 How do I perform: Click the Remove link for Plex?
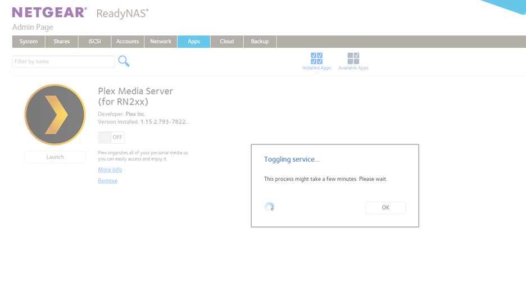[x=108, y=181]
